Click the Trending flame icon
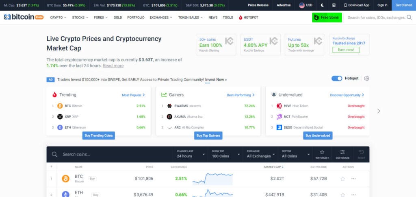 pyautogui.click(x=54, y=95)
